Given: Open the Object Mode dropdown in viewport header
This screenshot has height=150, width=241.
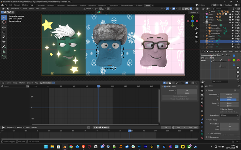Looking at the screenshot, I should coord(14,9).
